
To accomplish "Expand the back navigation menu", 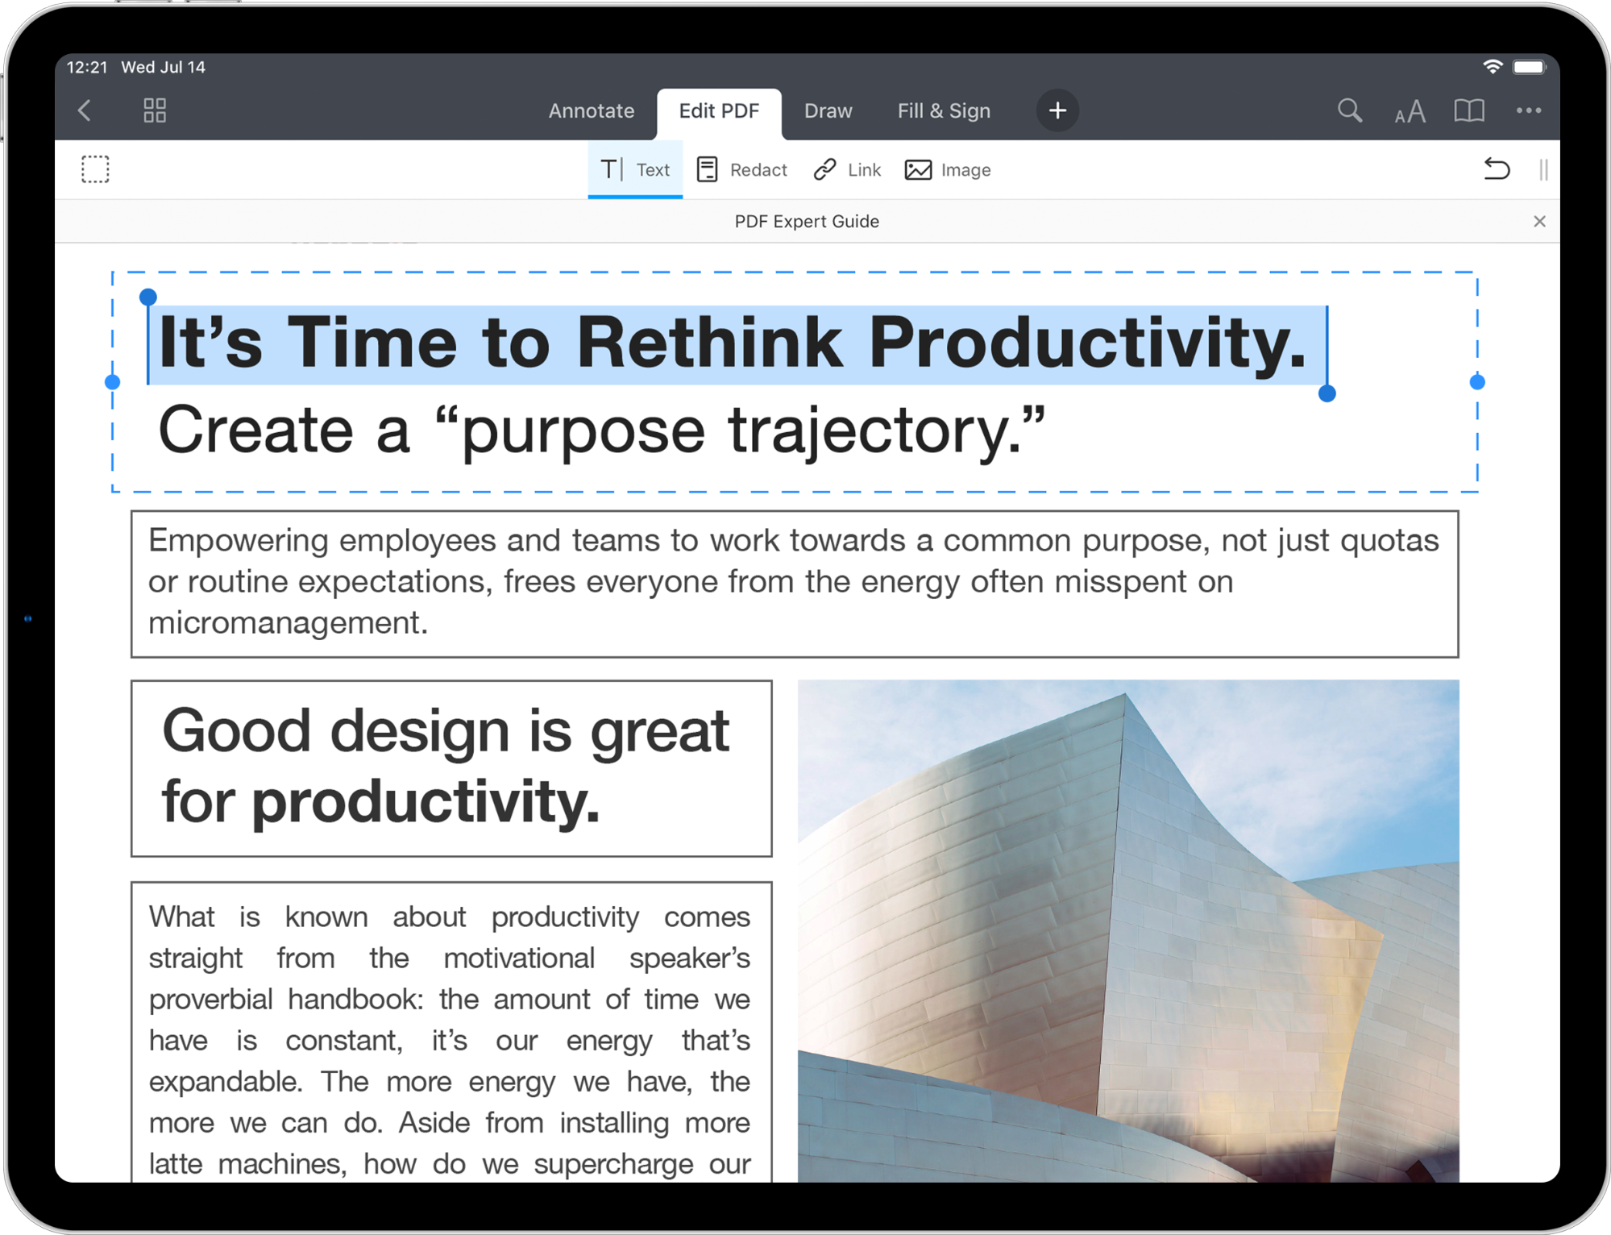I will (85, 110).
